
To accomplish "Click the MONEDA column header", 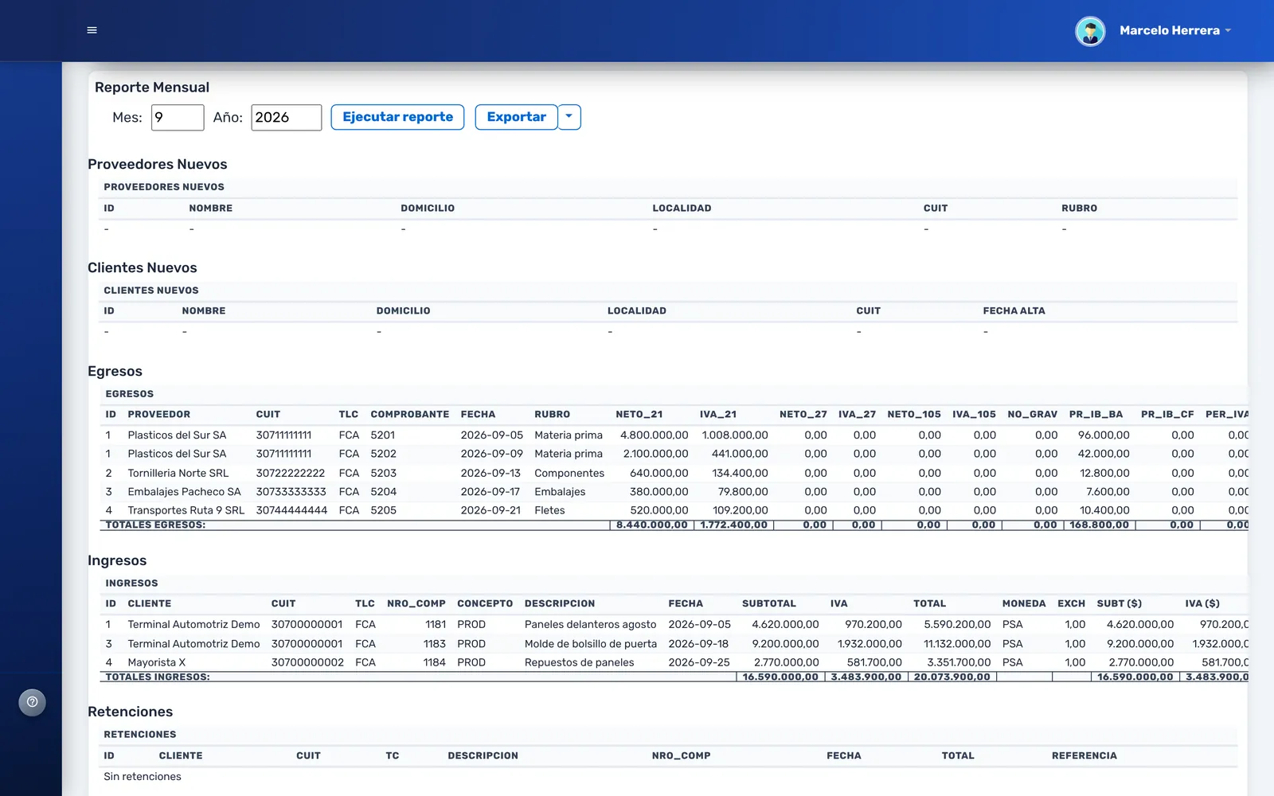I will click(1024, 604).
